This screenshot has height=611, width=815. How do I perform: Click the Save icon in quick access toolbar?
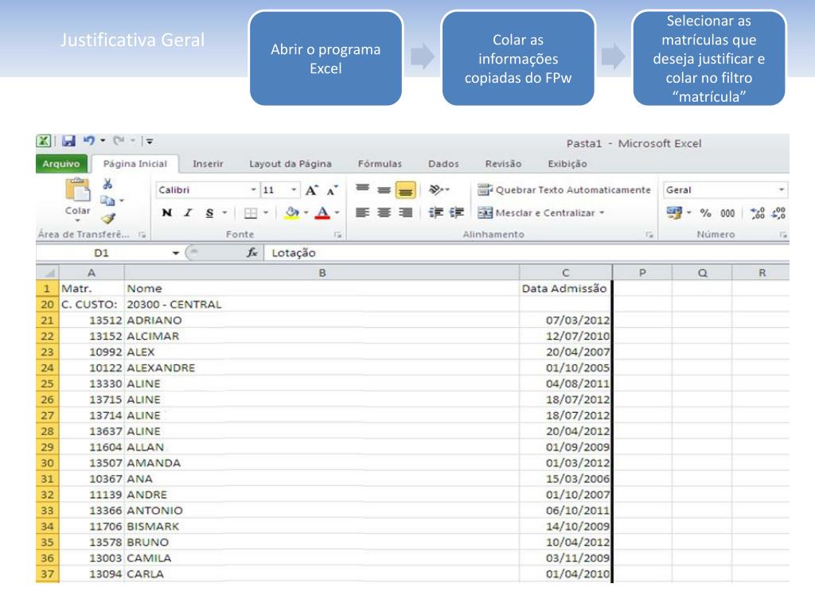click(x=68, y=141)
